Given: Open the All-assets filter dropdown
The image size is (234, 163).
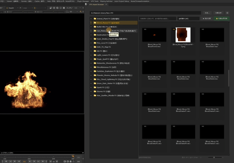Looking at the screenshot, I should 188,19.
